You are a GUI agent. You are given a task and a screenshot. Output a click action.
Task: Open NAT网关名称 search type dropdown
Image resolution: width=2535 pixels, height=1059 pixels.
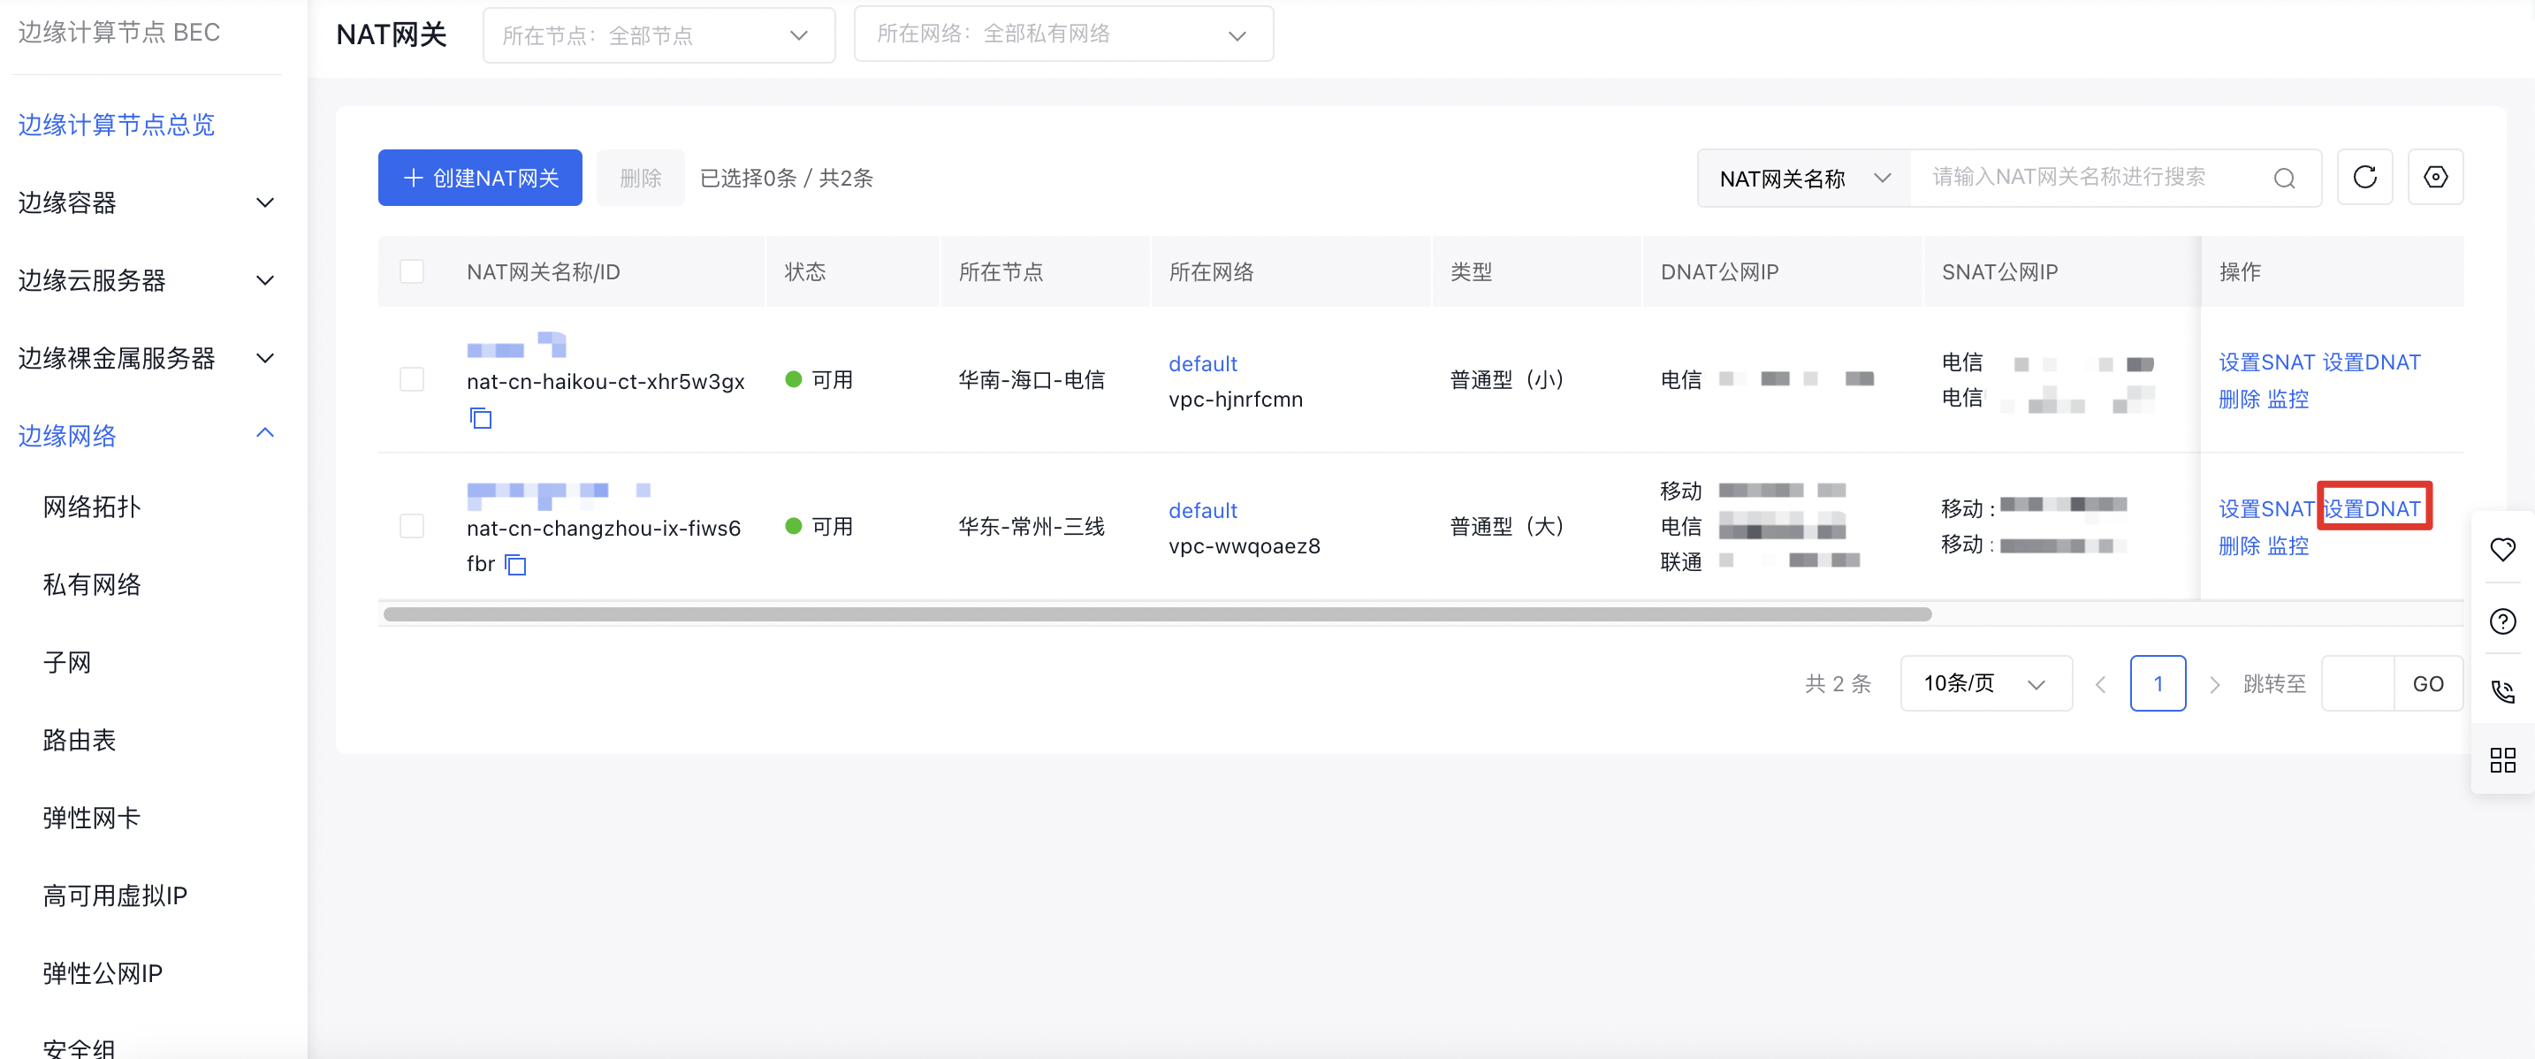(1804, 179)
